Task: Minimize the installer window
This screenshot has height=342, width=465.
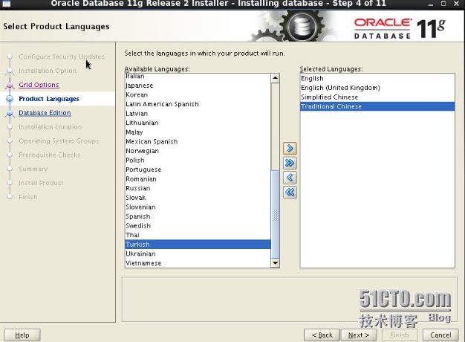Action: pos(431,4)
